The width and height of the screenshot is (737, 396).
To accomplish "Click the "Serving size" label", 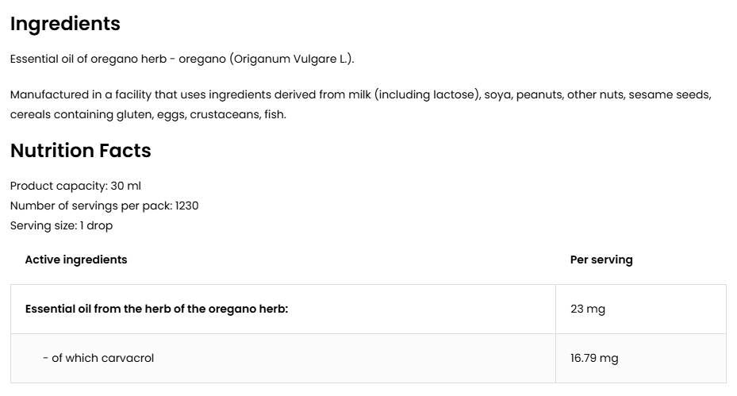I will point(42,225).
